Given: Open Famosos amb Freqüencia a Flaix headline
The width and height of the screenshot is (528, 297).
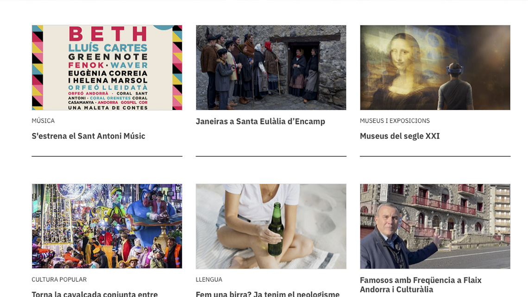Looking at the screenshot, I should click(421, 285).
